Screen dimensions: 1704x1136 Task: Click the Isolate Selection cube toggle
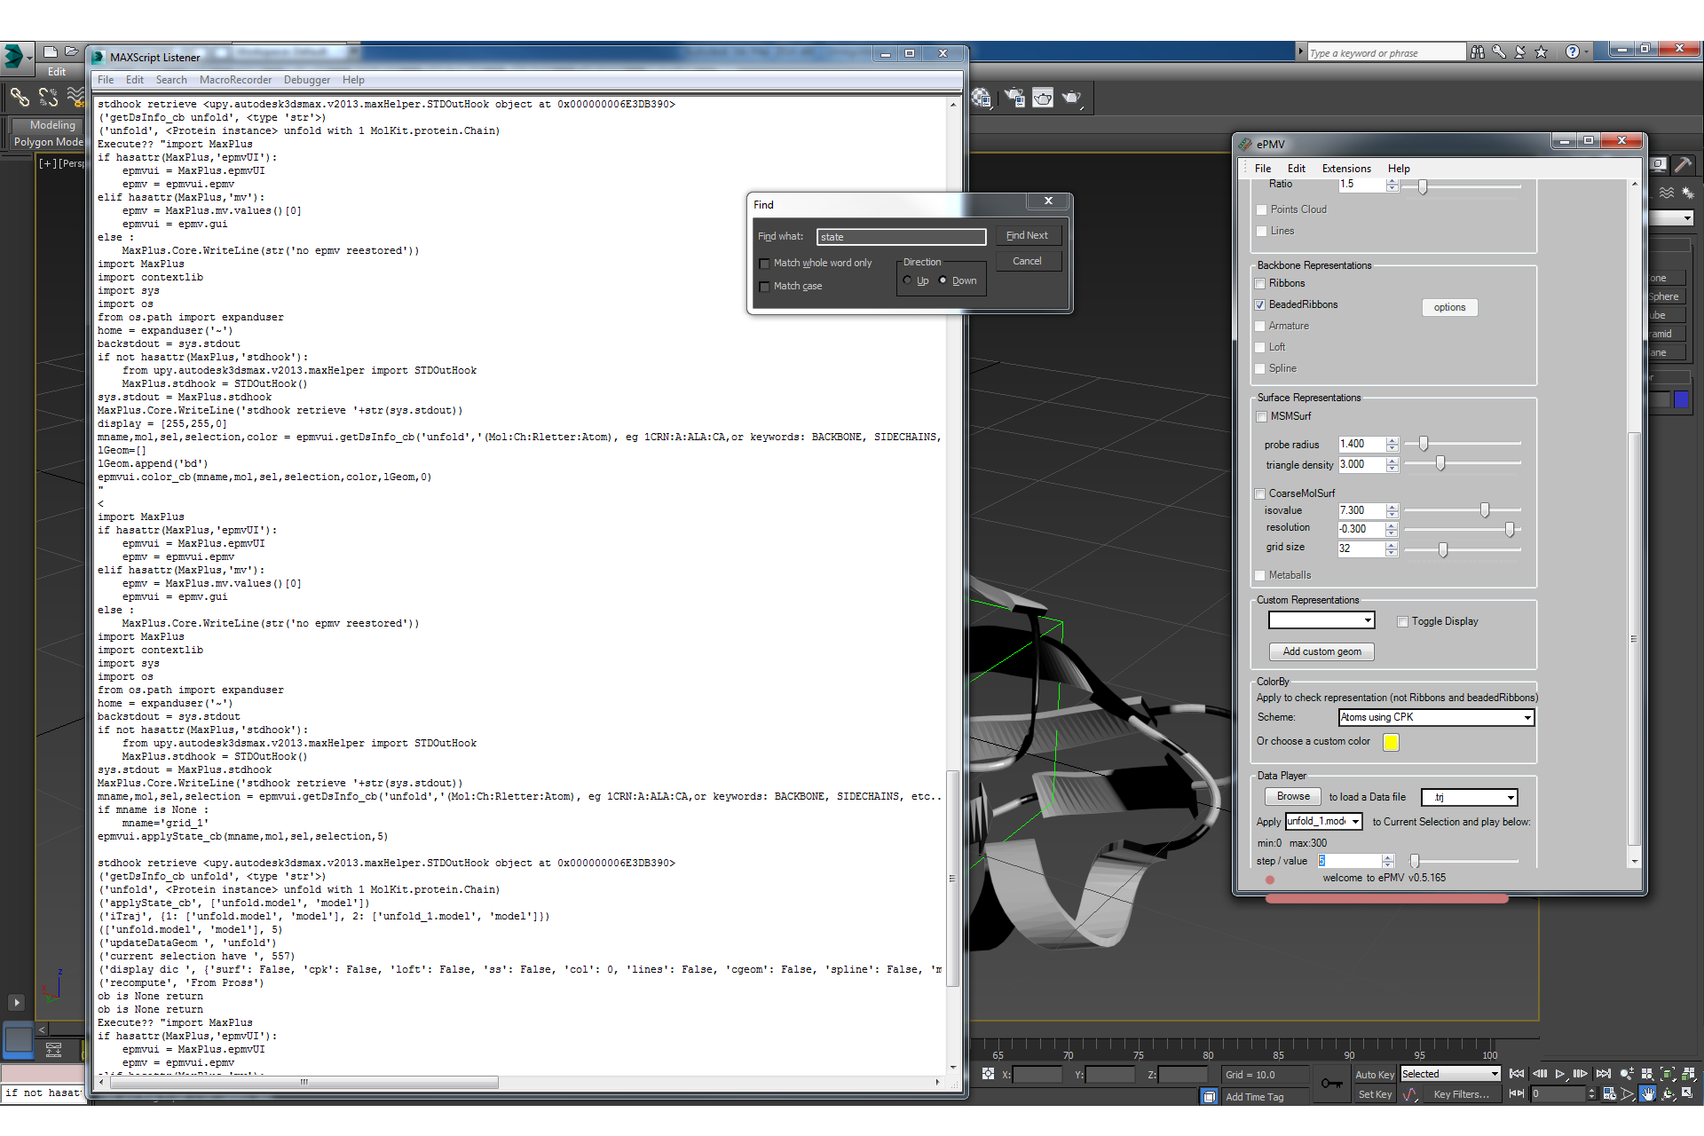(x=1209, y=1097)
